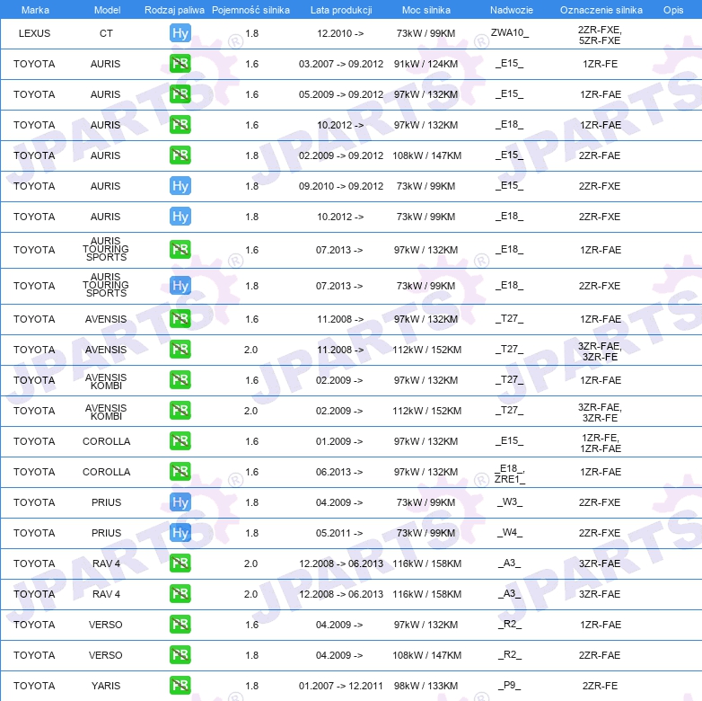Click body code _W4_
702x701 pixels.
510,532
